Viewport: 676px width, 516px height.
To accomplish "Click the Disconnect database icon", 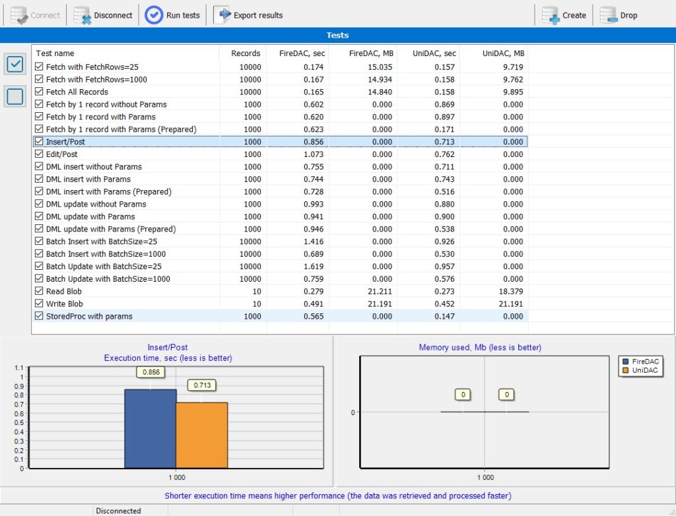I will [x=83, y=16].
